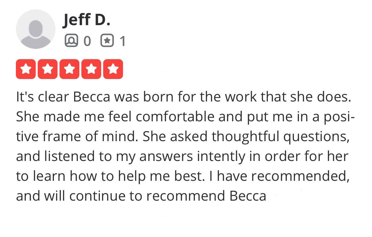Click the word "thoughtful" in the review text
The height and width of the screenshot is (237, 372).
[245, 137]
